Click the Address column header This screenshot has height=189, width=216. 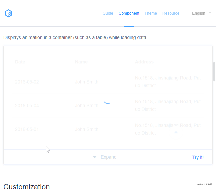144,62
